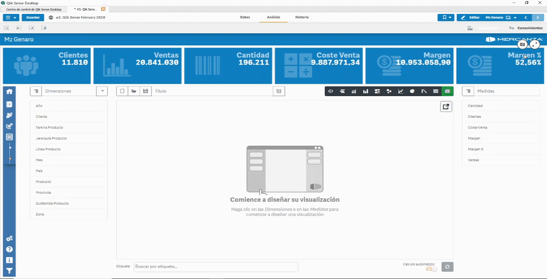The height and width of the screenshot is (279, 547).
Task: Click the Buscar por etiqueta input field
Action: point(215,267)
